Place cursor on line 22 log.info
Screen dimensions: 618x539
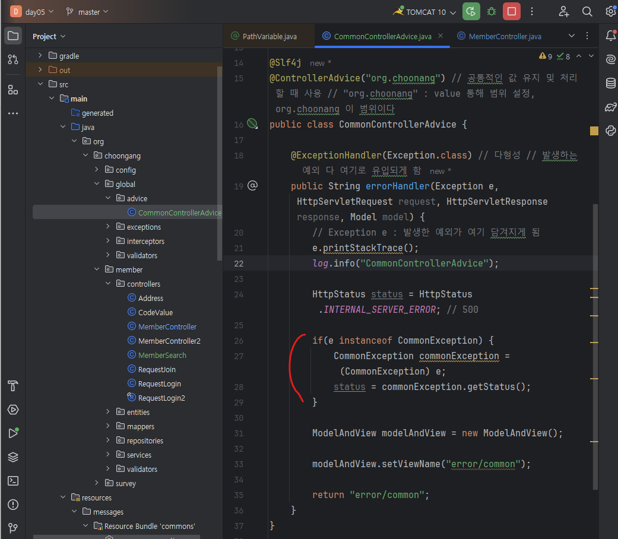click(x=405, y=263)
